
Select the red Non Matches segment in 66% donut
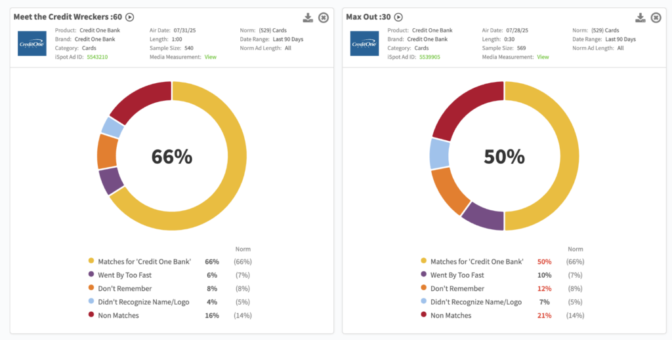(x=144, y=100)
